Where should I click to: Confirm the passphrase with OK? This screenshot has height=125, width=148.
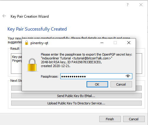(97, 84)
